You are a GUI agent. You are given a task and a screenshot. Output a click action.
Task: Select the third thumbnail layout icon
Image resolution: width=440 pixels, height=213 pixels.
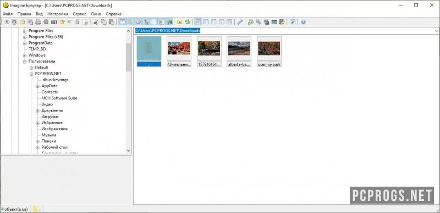click(x=213, y=22)
